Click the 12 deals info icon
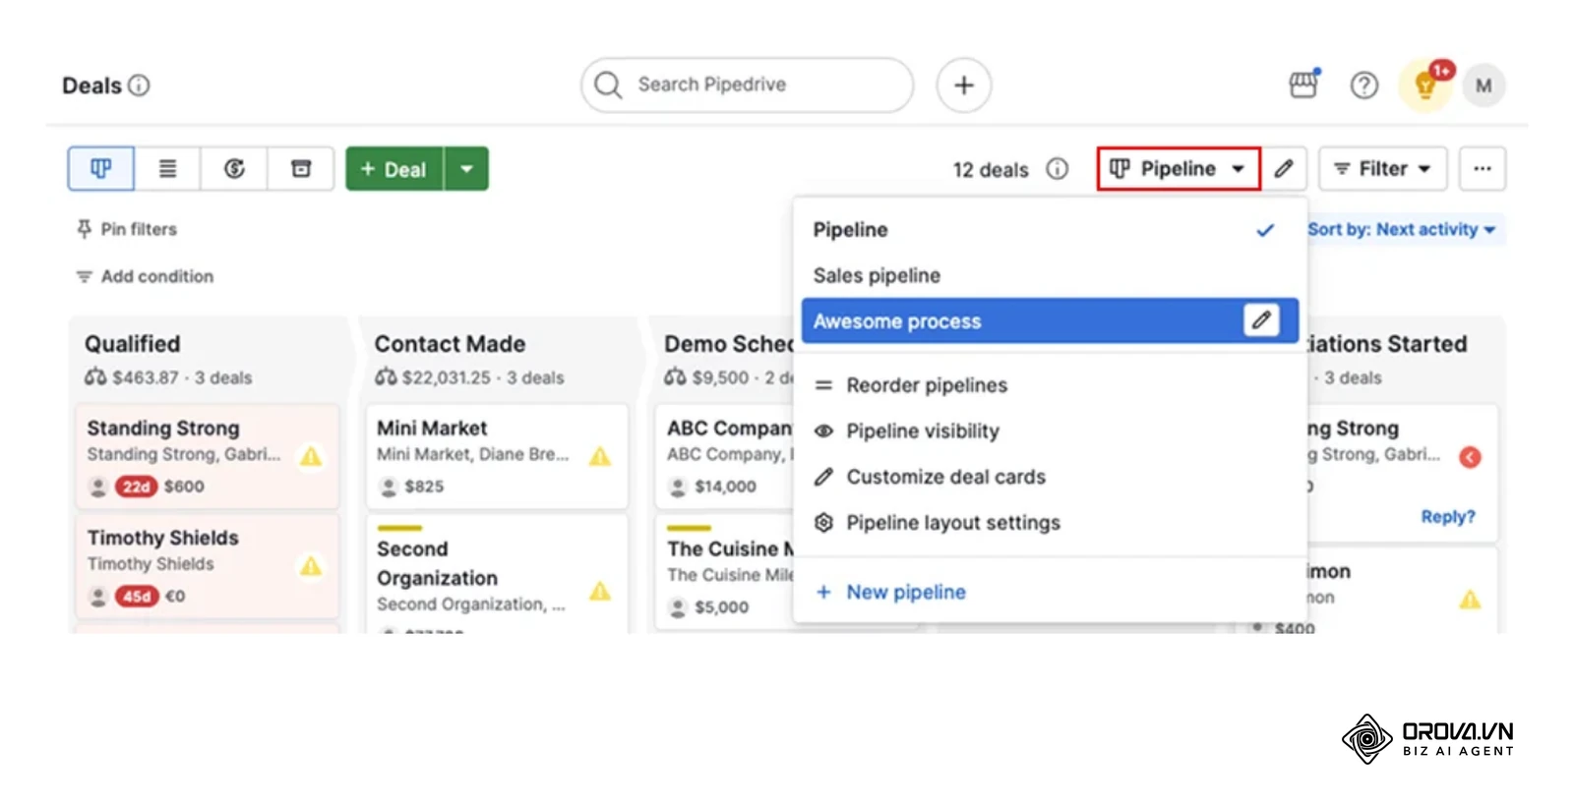This screenshot has width=1574, height=804. coord(1057,169)
